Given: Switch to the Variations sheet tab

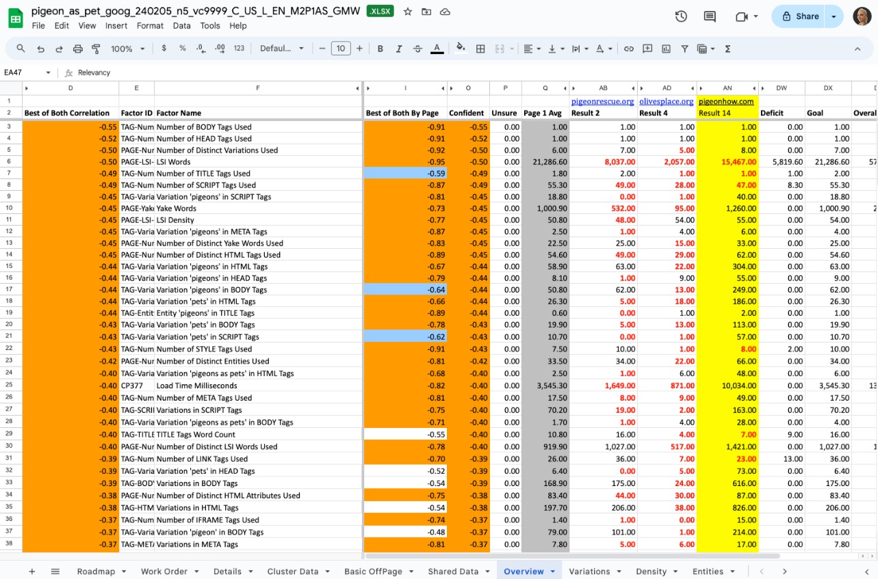Looking at the screenshot, I should coord(595,571).
